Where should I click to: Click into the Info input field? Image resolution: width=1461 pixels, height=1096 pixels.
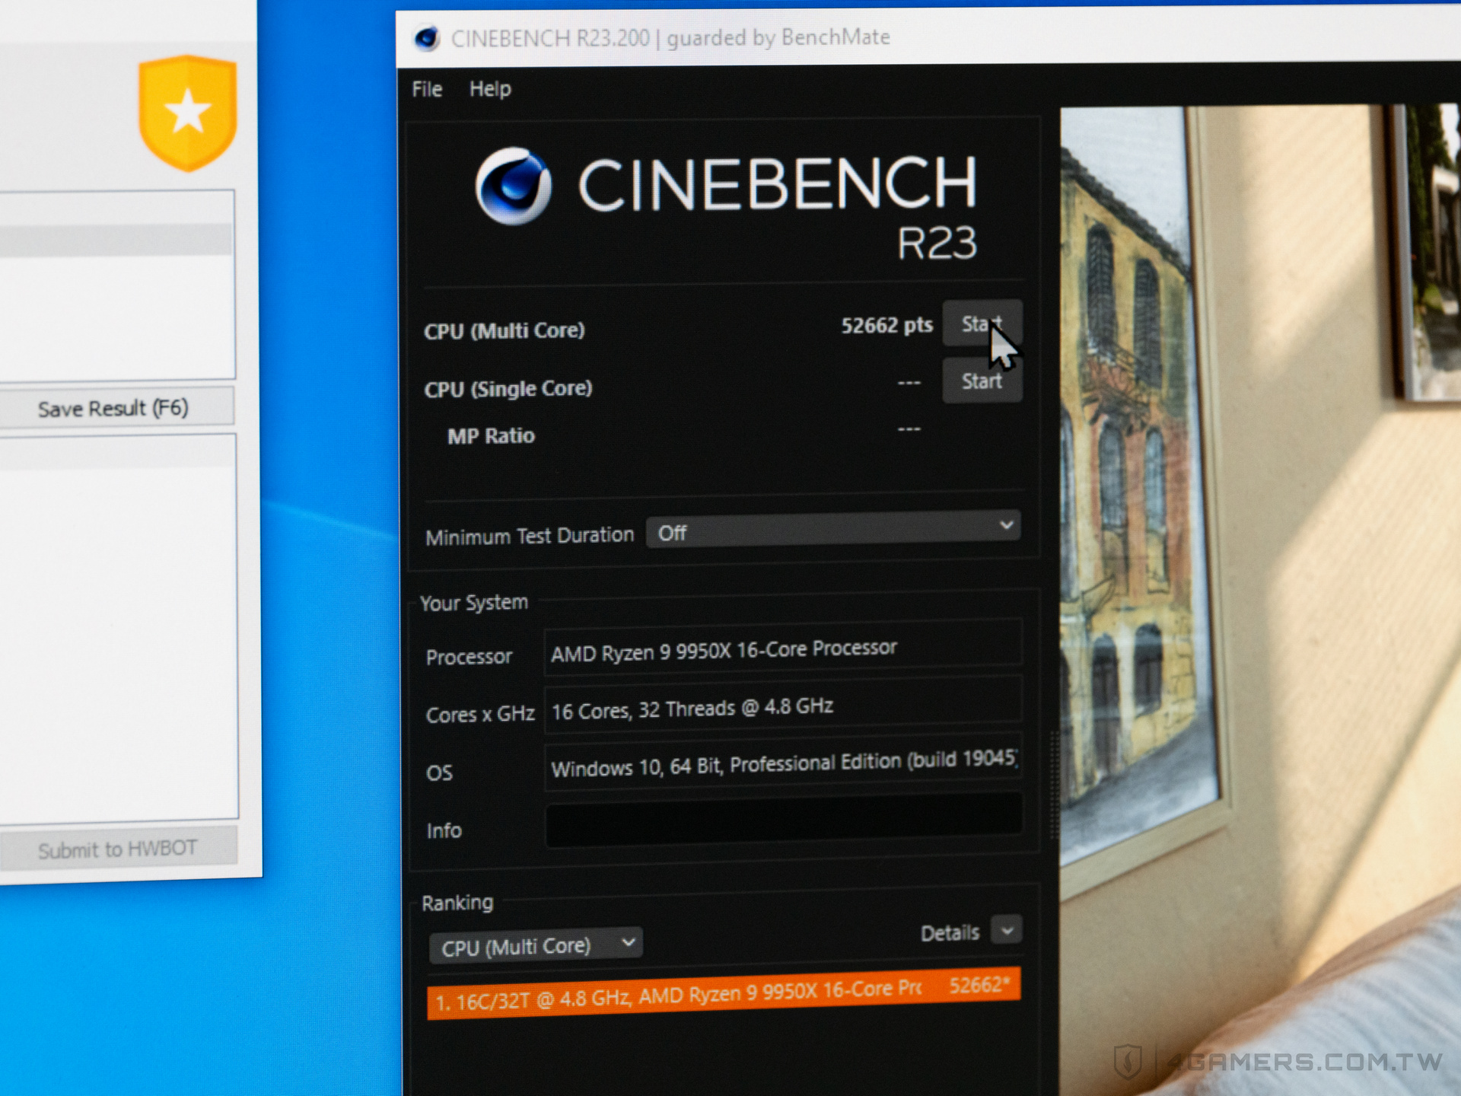coord(784,820)
